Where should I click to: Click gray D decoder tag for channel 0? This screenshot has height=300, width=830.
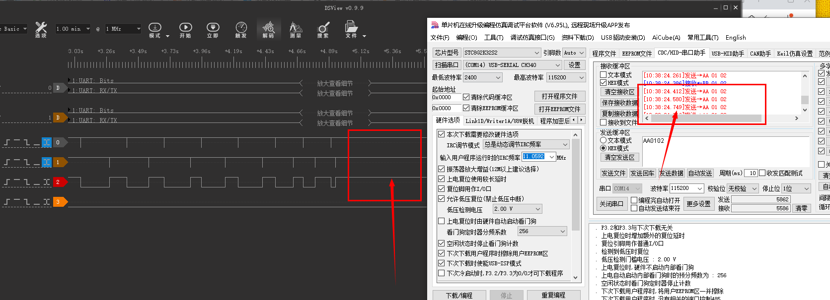(x=60, y=88)
